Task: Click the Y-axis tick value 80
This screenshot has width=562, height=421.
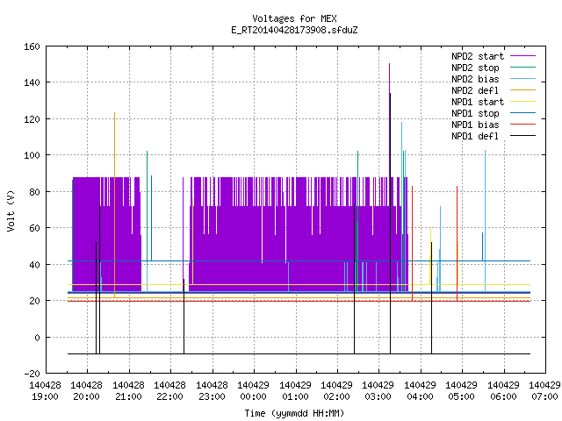Action: [x=34, y=192]
